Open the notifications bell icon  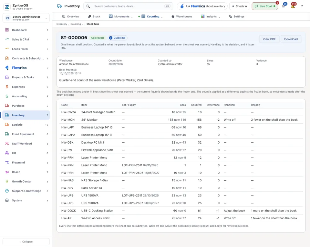[293, 6]
